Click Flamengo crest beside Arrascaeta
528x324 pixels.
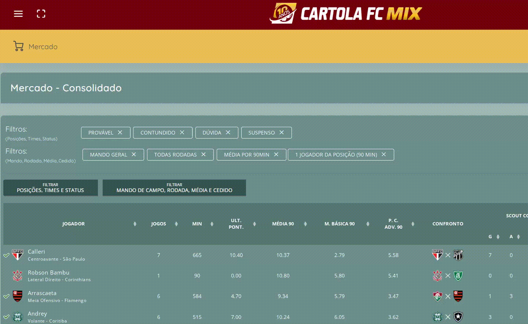pyautogui.click(x=18, y=296)
